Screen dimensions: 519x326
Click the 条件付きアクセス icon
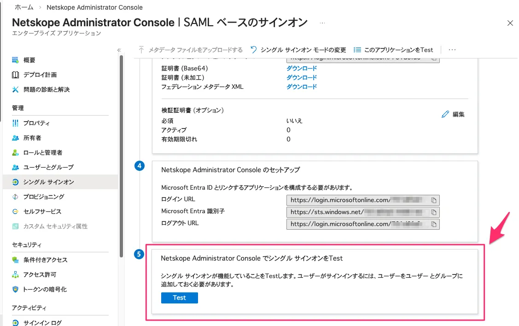(x=15, y=260)
